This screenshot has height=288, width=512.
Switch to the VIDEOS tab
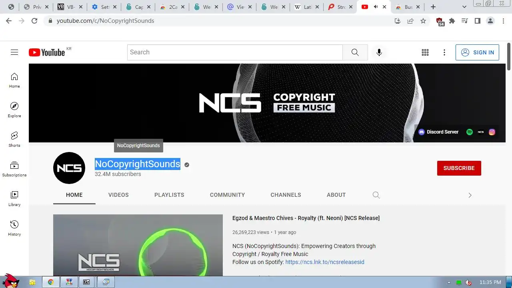coord(118,195)
